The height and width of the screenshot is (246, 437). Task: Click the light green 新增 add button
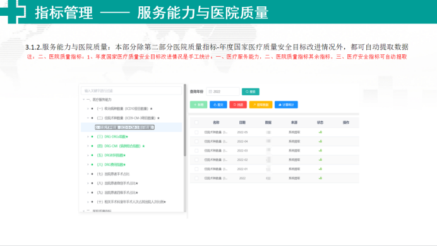(198, 105)
